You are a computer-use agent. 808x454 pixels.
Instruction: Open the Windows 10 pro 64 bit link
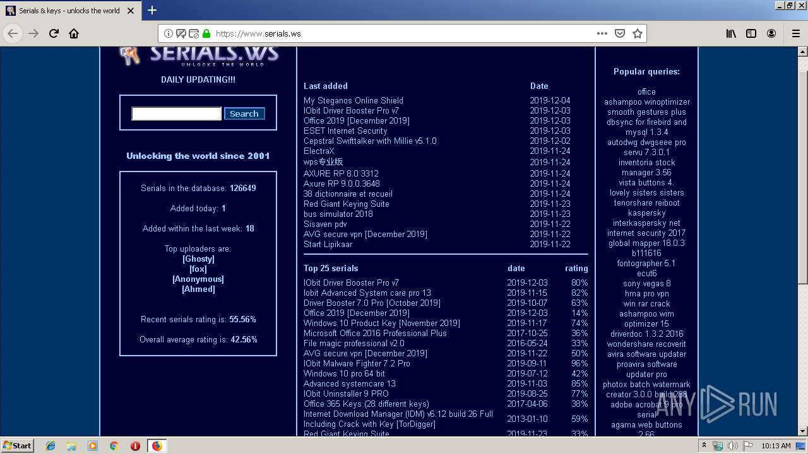click(344, 373)
